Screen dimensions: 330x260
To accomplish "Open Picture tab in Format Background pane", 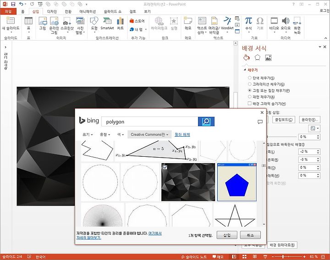I will 268,58.
